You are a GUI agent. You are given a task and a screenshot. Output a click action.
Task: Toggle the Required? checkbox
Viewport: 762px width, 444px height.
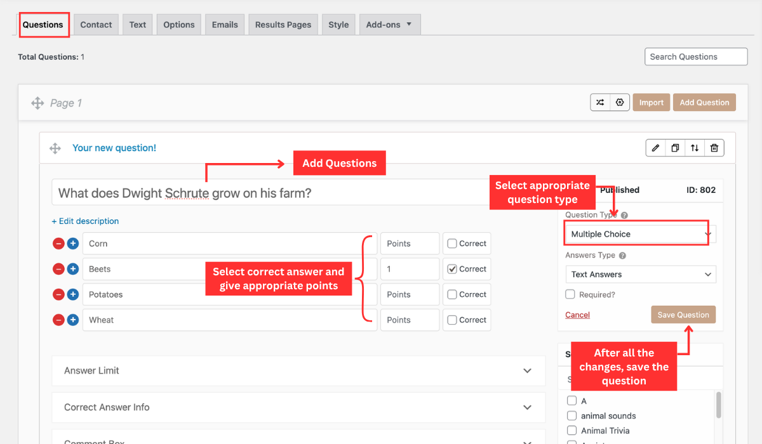coord(570,294)
